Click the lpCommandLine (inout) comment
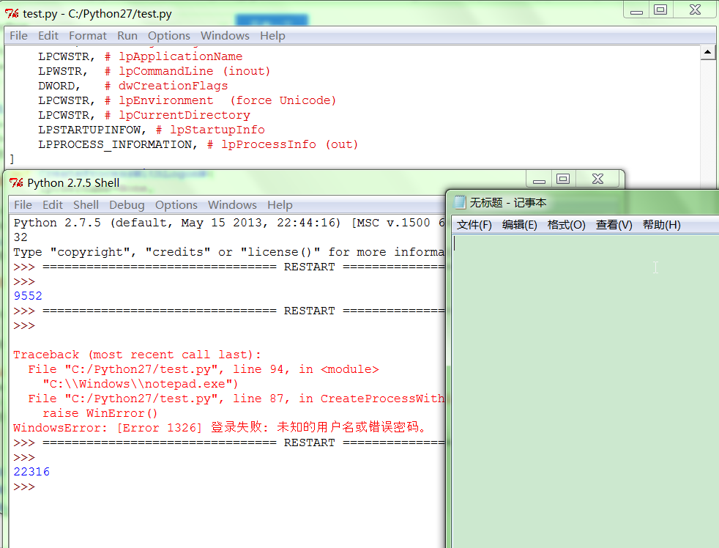The height and width of the screenshot is (548, 719). pos(187,71)
